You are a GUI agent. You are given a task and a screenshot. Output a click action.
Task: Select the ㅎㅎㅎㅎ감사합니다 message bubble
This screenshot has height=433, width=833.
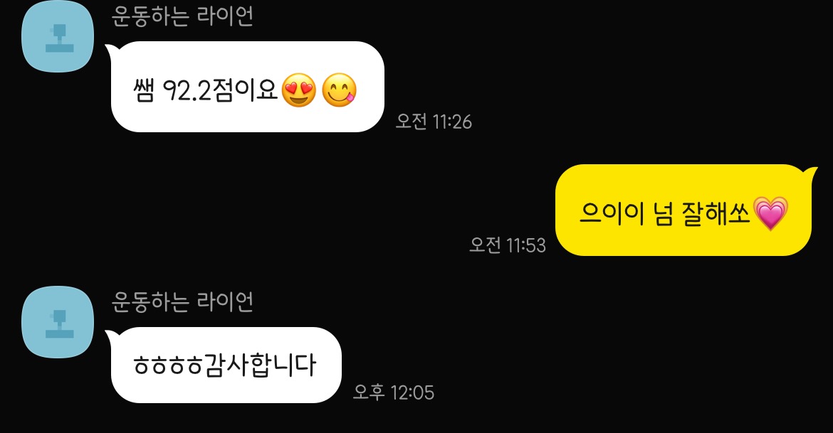tap(226, 365)
